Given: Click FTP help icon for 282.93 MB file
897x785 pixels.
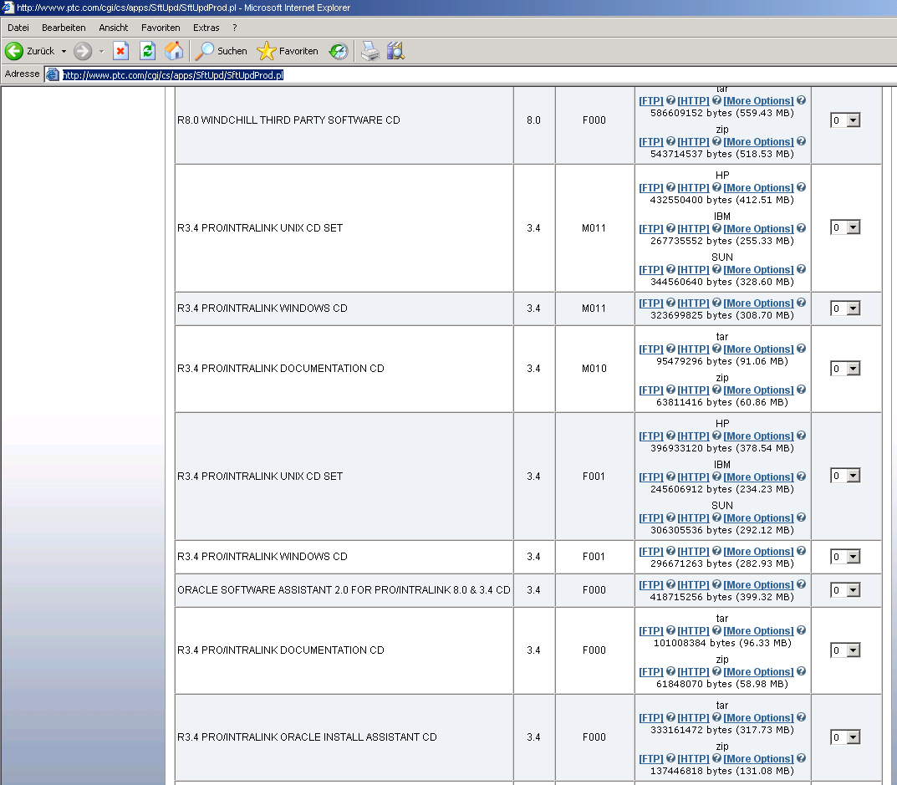Looking at the screenshot, I should [670, 550].
